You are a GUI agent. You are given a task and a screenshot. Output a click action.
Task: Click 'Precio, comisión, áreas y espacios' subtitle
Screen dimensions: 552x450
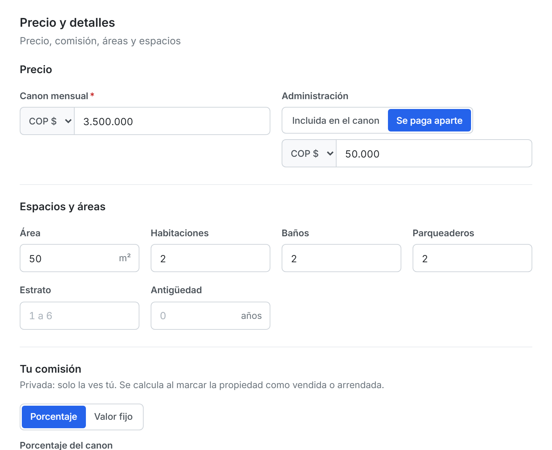point(100,41)
